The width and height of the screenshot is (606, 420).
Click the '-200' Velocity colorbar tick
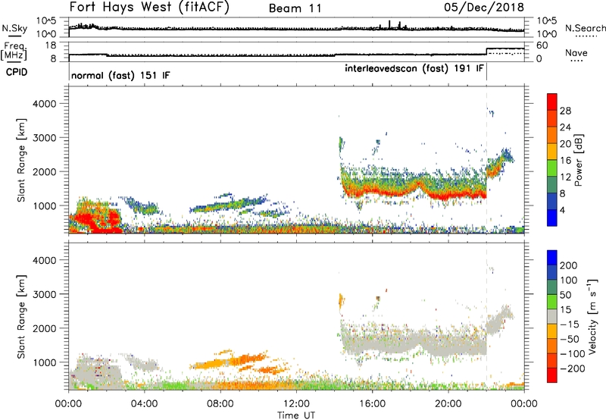point(573,368)
